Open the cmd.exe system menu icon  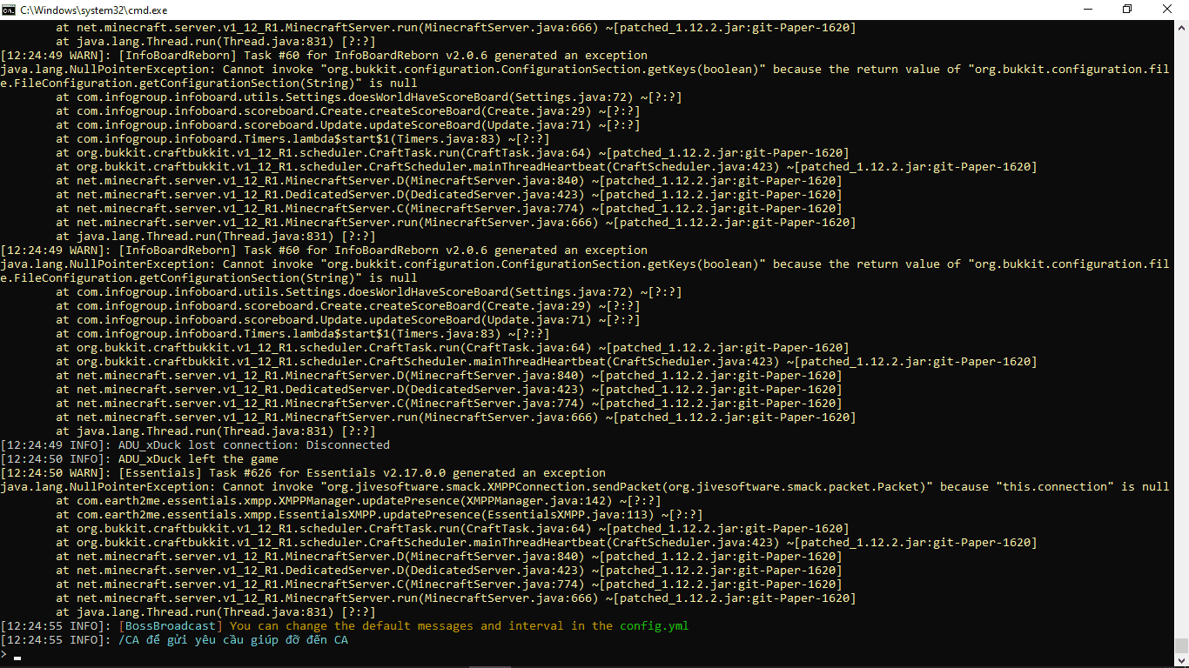pyautogui.click(x=10, y=10)
